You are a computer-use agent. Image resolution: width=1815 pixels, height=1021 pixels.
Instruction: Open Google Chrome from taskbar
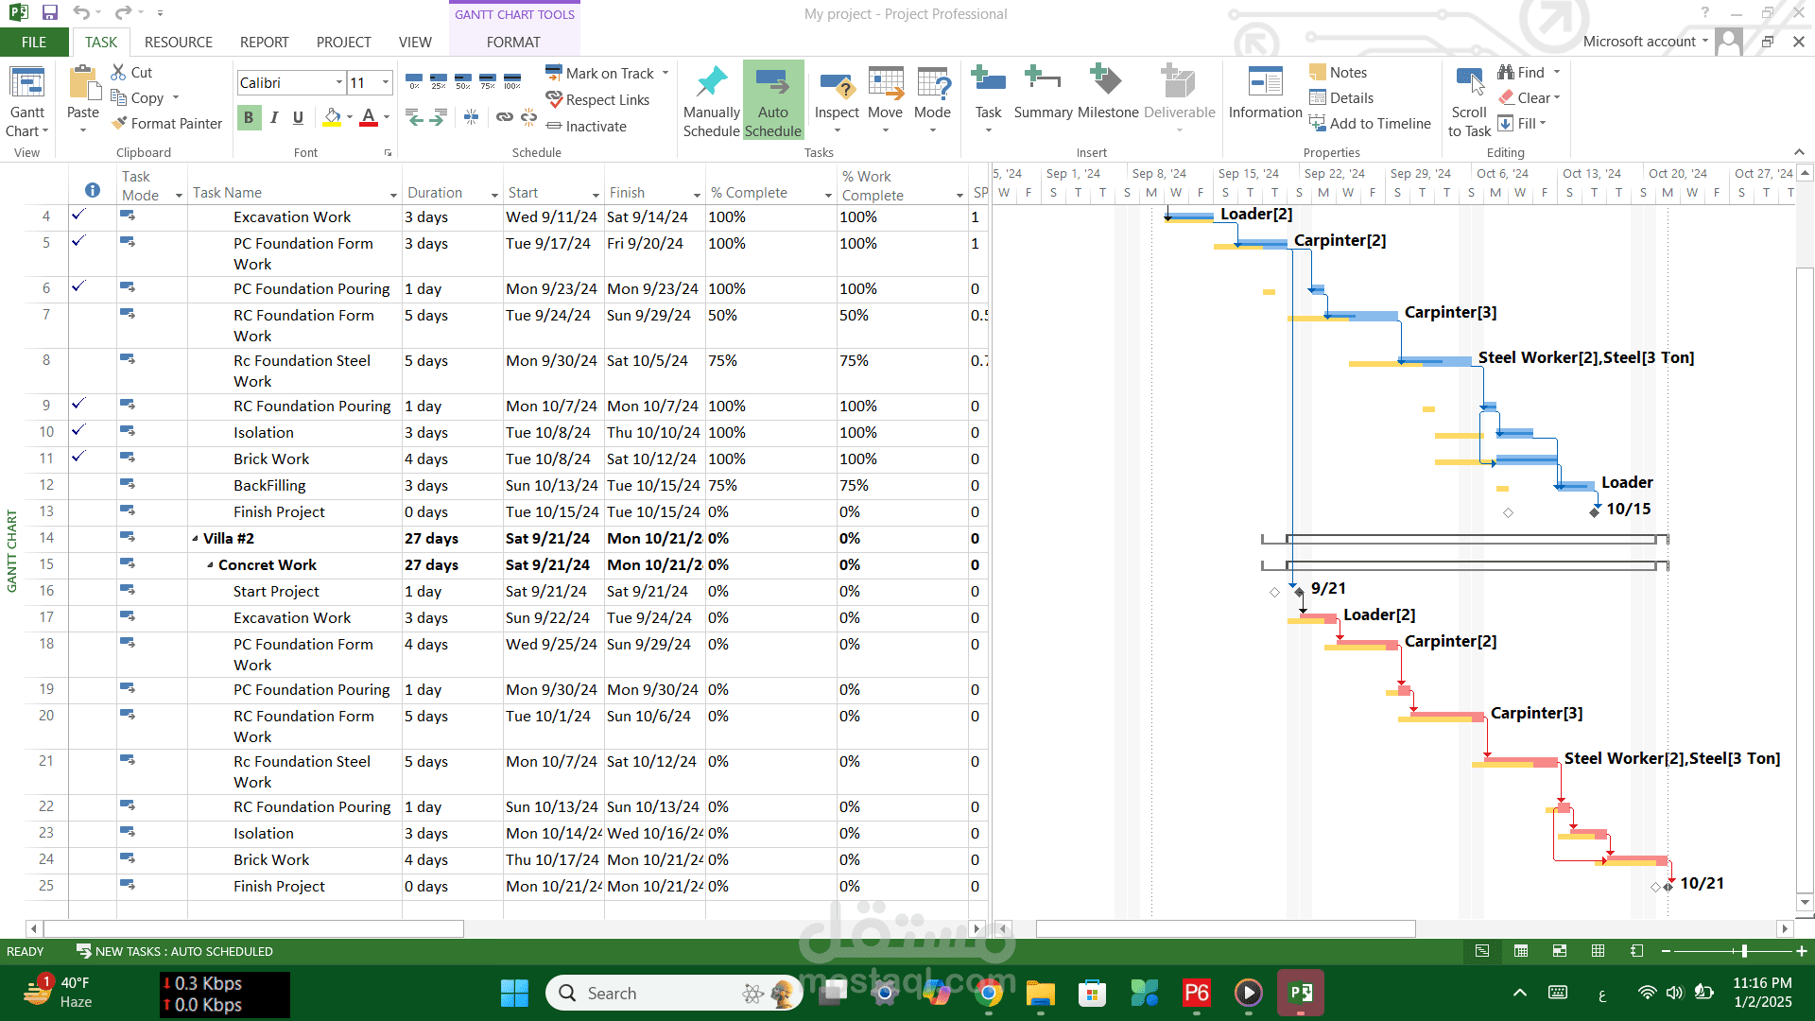[989, 993]
